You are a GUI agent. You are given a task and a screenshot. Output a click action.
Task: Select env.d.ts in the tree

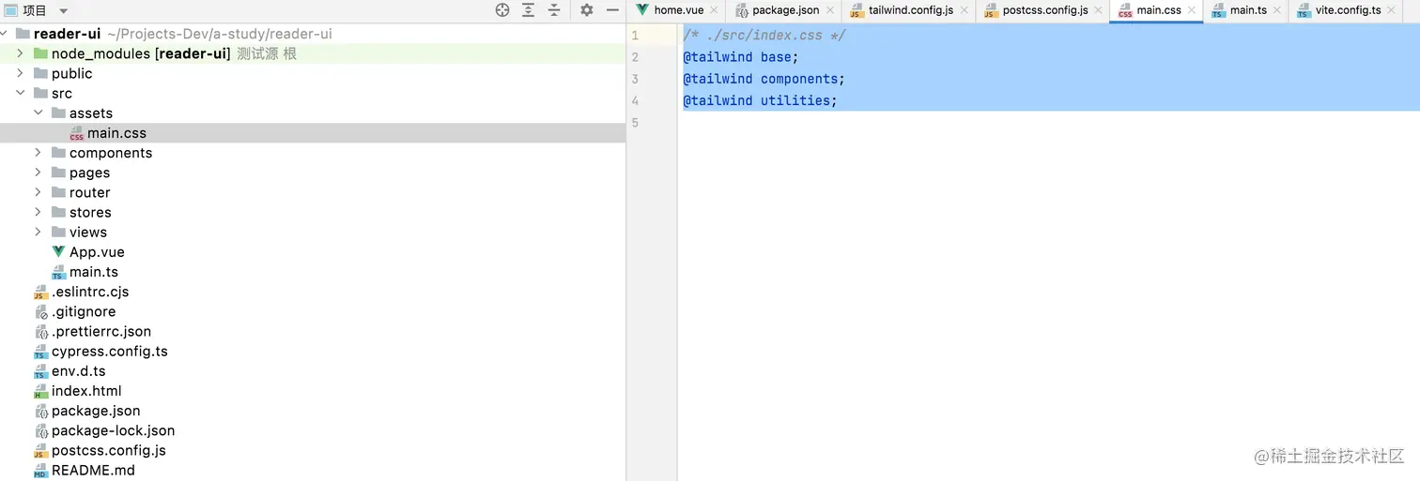coord(79,371)
